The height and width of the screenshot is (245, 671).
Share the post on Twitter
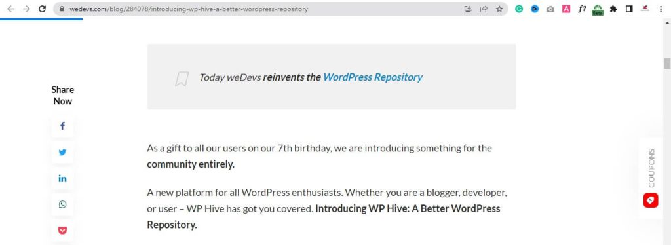coord(62,152)
